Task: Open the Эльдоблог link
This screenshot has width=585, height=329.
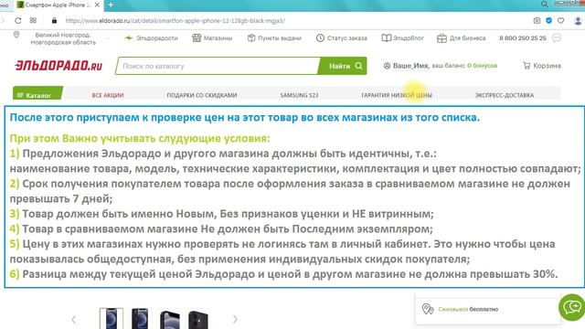Action: click(x=402, y=38)
